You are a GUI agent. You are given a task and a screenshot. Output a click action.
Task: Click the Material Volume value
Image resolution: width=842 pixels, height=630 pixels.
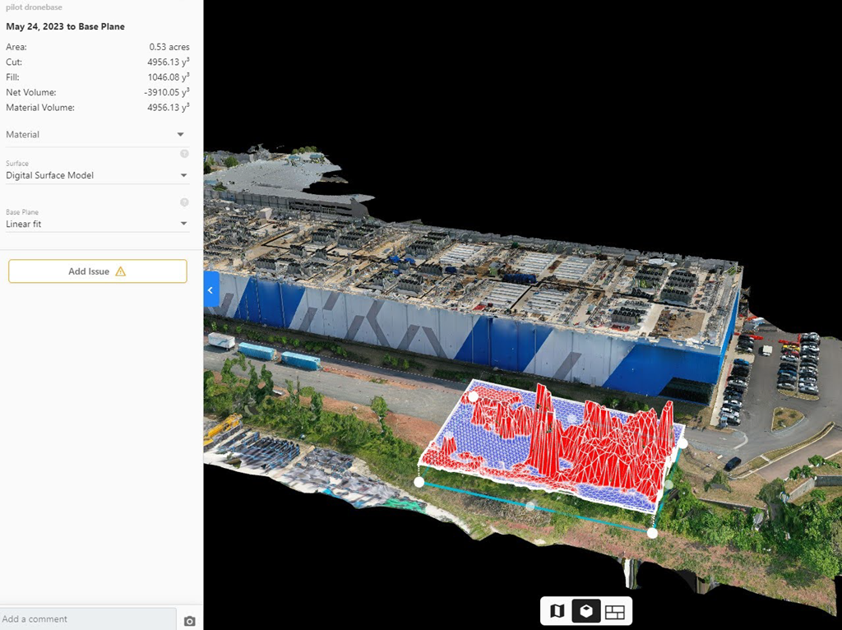pos(168,108)
